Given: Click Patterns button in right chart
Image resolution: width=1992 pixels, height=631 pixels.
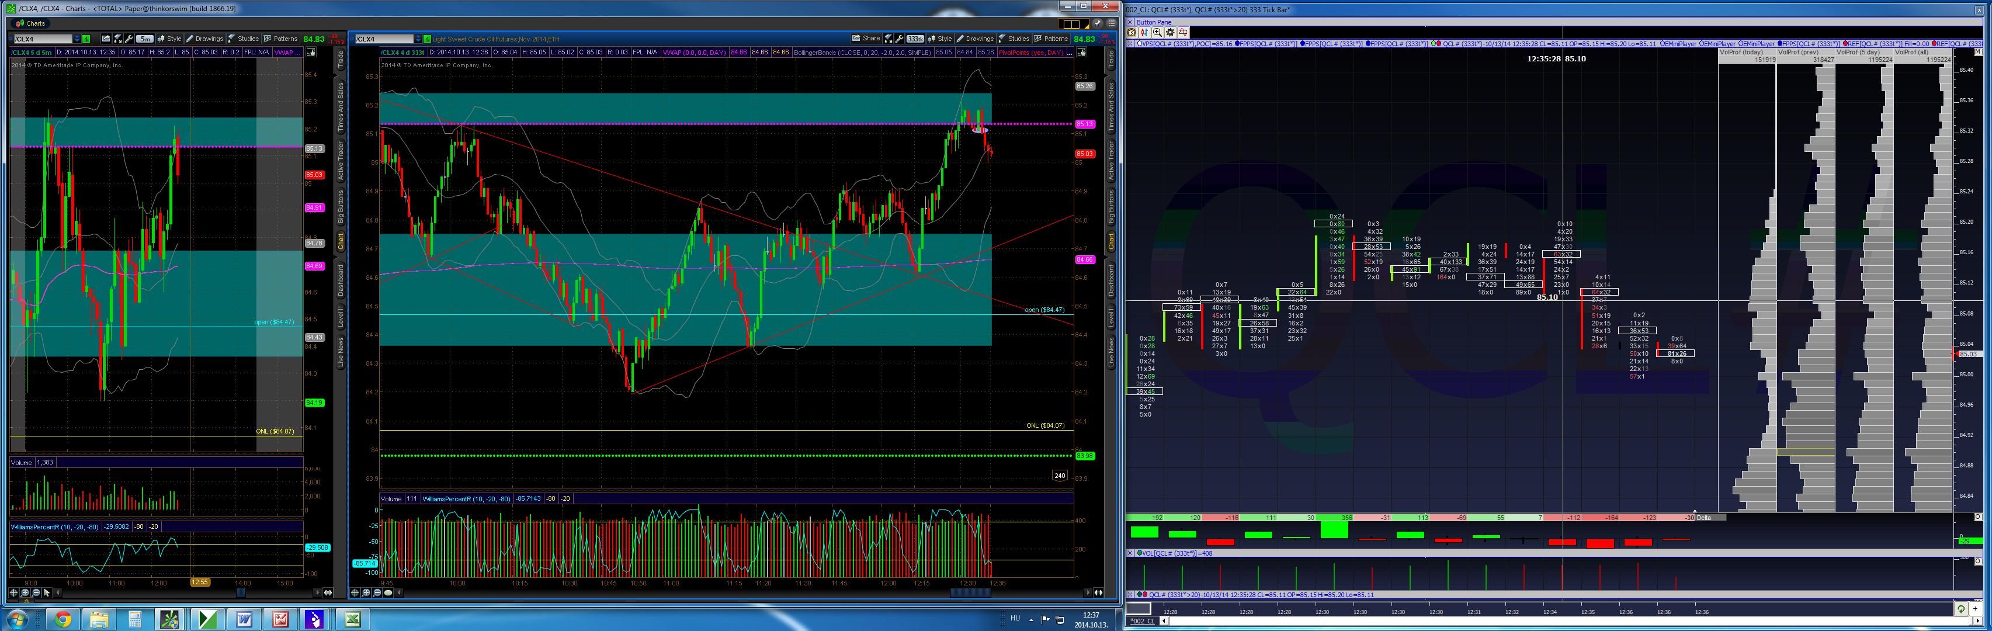Looking at the screenshot, I should (1051, 39).
